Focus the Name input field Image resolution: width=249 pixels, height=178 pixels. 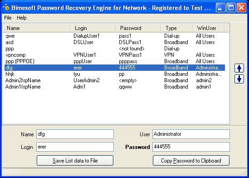(75, 134)
